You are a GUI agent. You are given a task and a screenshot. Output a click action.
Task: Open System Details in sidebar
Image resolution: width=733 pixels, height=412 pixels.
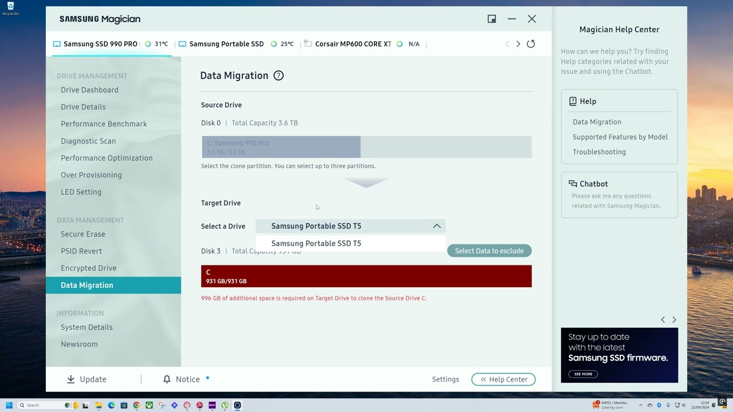86,327
